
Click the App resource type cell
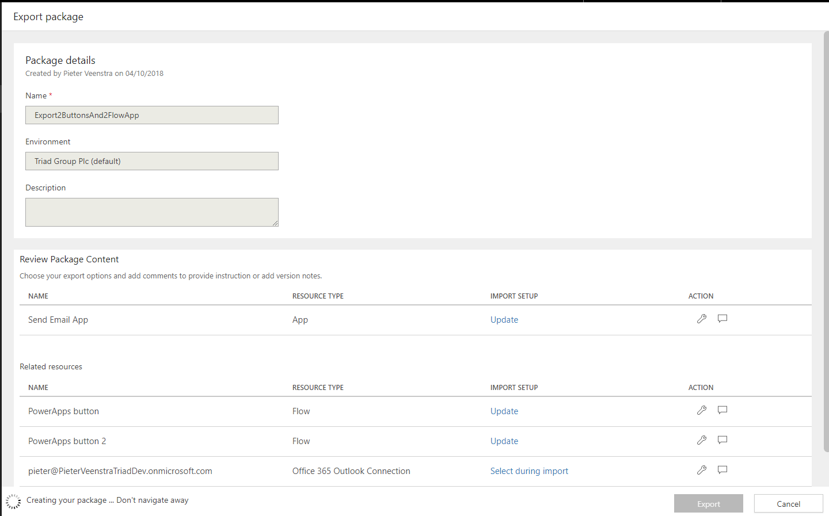[300, 320]
